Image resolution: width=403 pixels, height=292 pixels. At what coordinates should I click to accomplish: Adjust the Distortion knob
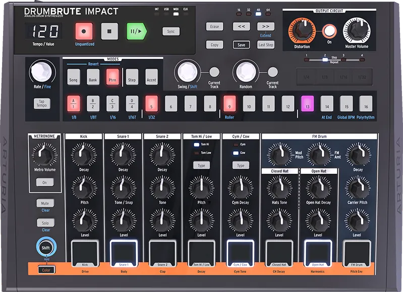[x=302, y=31]
